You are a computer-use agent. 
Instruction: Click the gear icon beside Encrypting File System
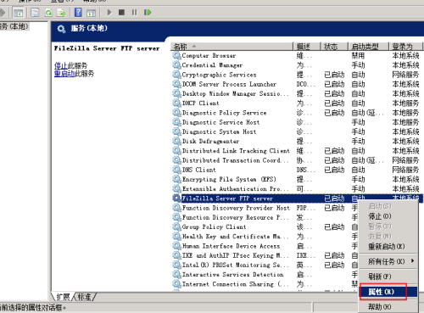pyautogui.click(x=176, y=179)
